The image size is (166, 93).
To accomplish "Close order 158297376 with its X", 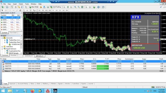I will pos(165,66).
